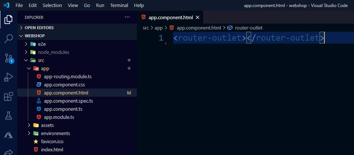Open the Testing flask icon in activity bar

(9, 116)
